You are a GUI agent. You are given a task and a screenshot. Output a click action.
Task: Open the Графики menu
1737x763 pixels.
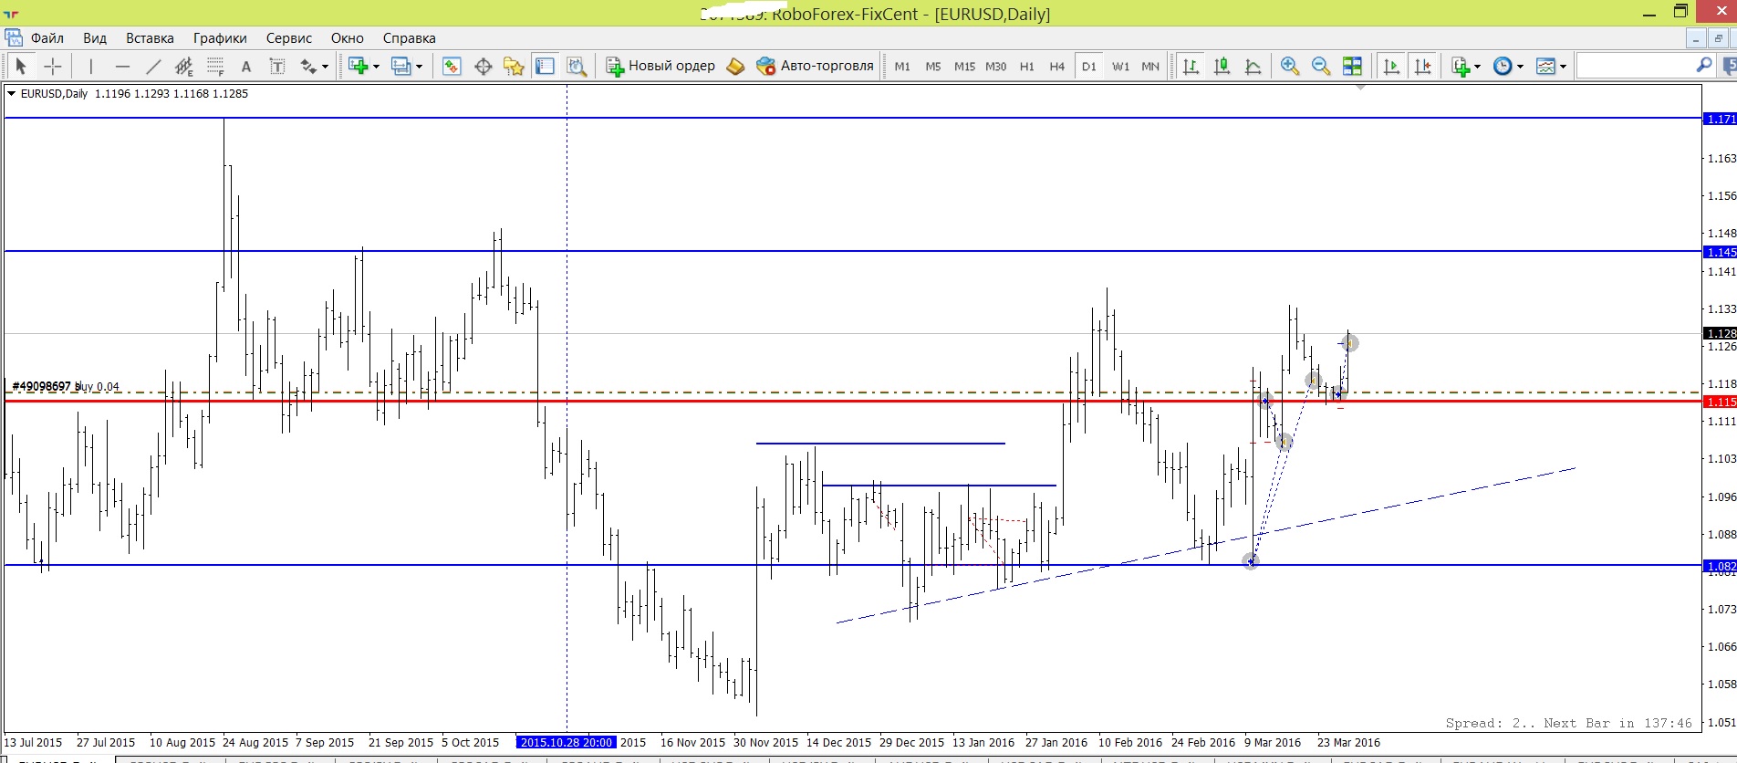click(220, 38)
